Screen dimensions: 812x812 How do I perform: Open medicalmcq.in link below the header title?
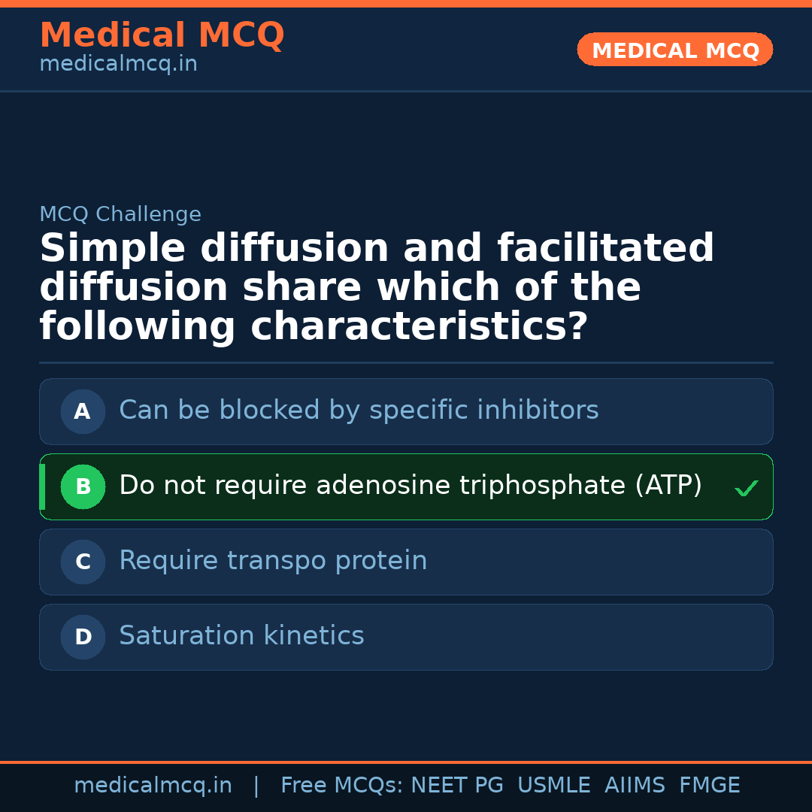(x=118, y=65)
